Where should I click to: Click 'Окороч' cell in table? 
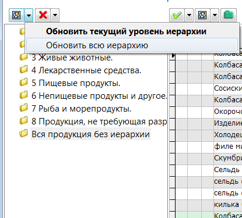(x=228, y=112)
